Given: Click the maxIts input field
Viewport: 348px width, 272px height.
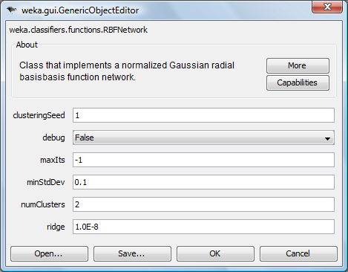Looking at the screenshot, I should point(203,160).
